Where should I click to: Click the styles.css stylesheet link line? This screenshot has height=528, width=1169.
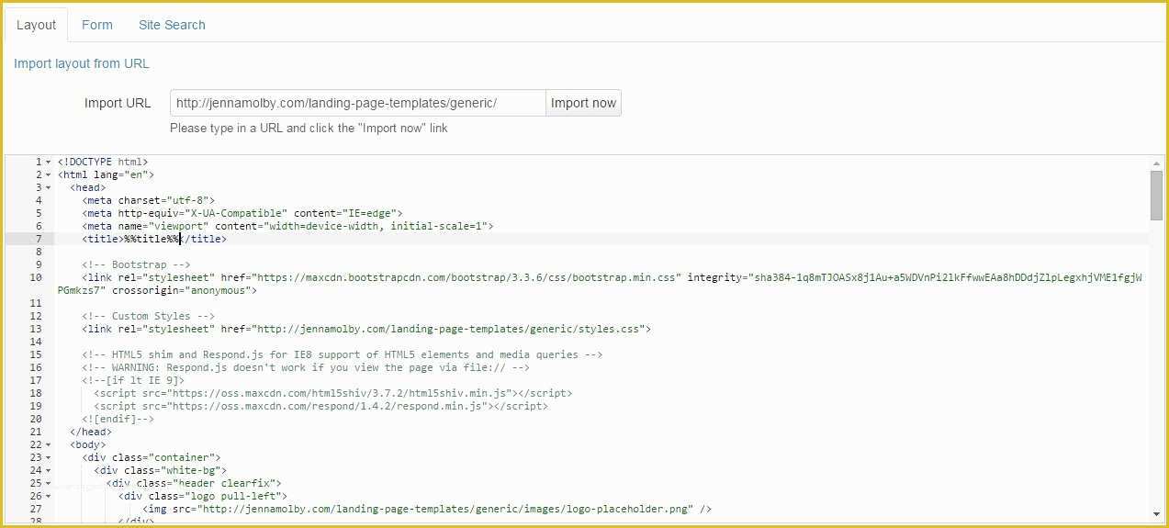(365, 329)
